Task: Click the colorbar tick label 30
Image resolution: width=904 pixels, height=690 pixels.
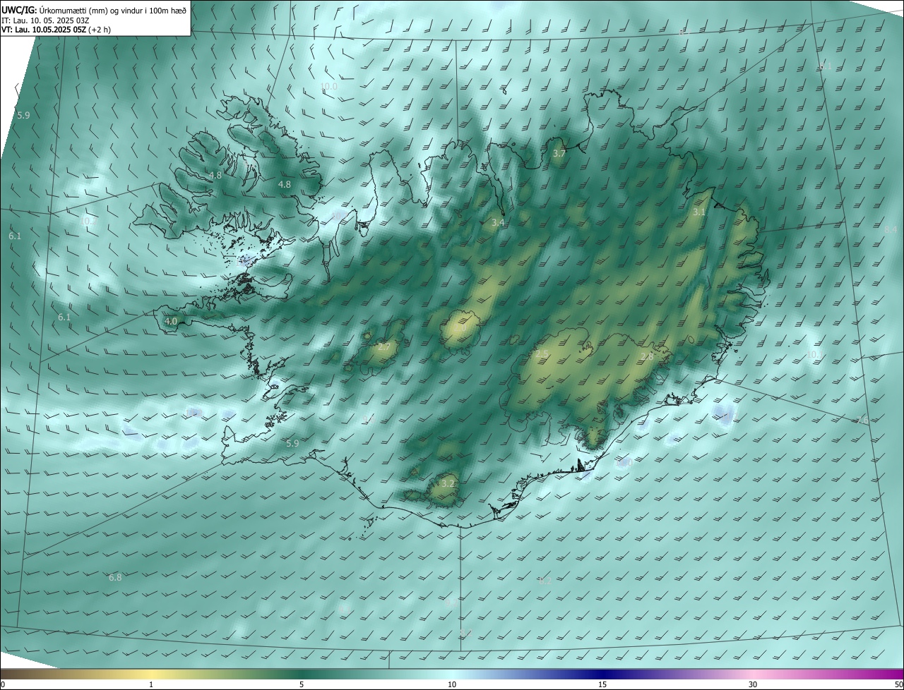Action: [x=753, y=684]
